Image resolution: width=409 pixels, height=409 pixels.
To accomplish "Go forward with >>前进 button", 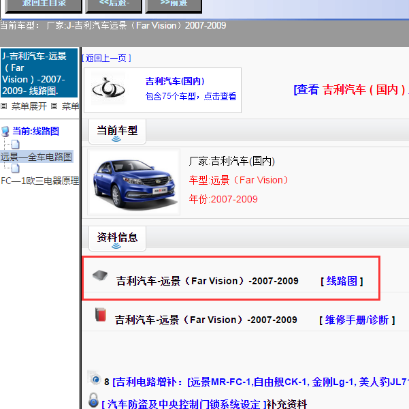I will click(174, 5).
